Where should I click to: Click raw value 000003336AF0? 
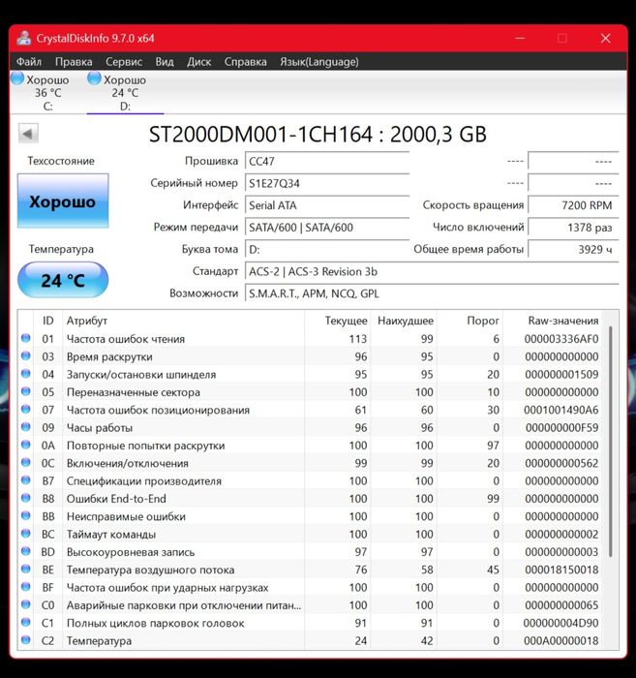[561, 339]
